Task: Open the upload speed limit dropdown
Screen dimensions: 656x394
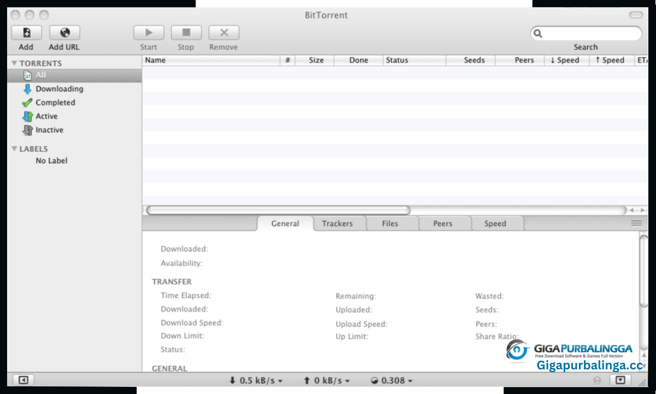Action: [326, 380]
